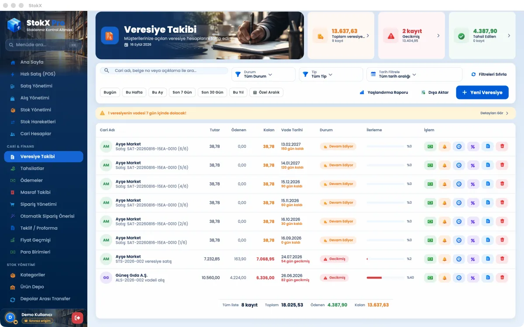Sort by the Vade Tarihi column header
Image resolution: width=524 pixels, height=327 pixels.
point(292,130)
